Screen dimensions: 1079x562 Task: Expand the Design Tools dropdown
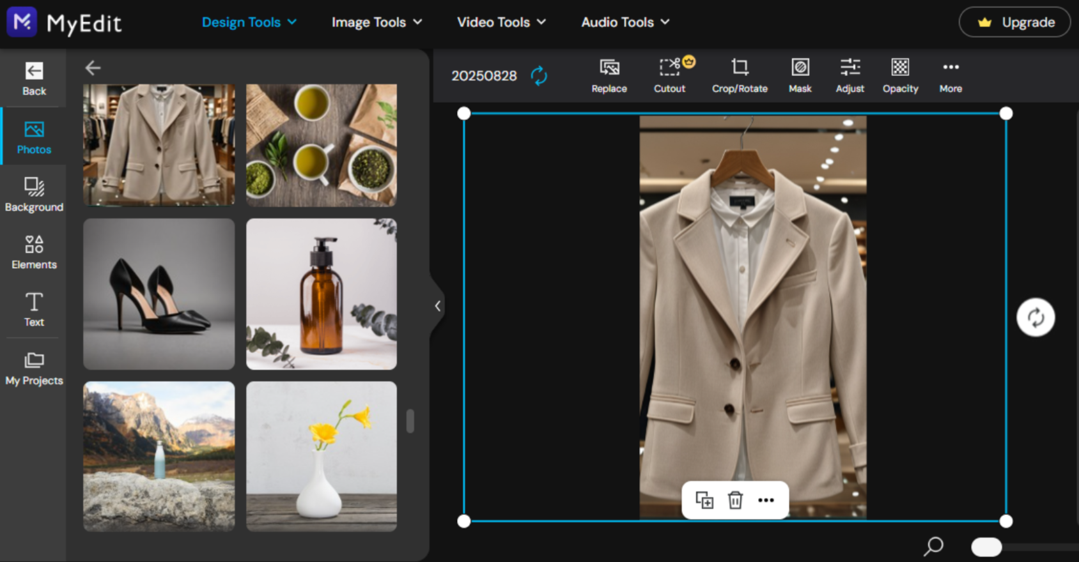point(249,22)
